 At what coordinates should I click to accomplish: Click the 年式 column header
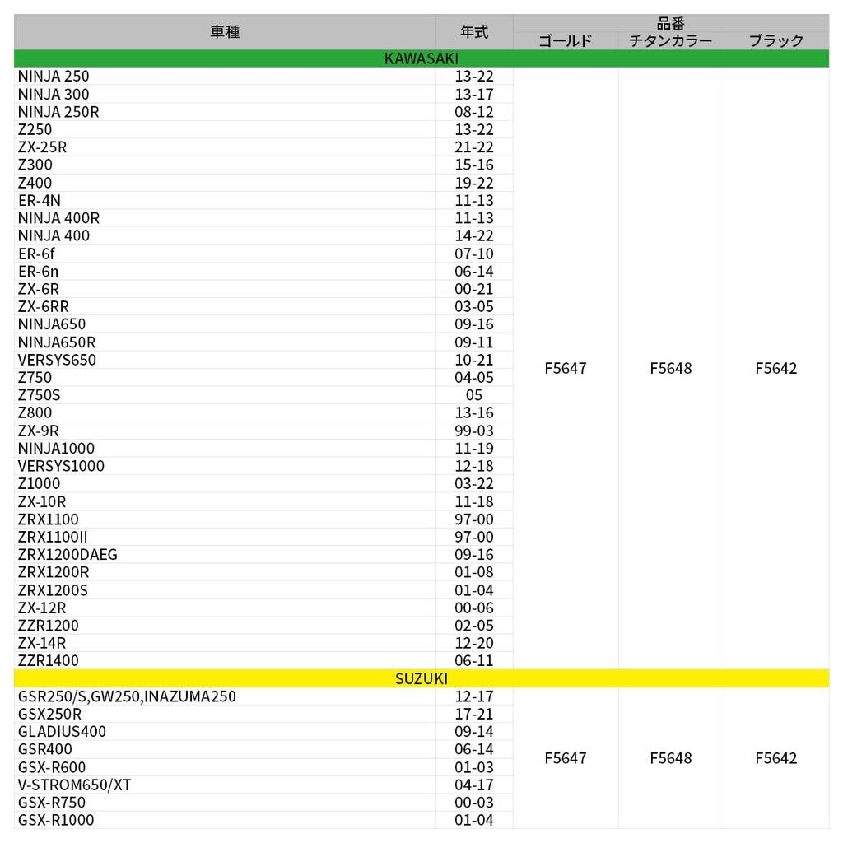(473, 32)
